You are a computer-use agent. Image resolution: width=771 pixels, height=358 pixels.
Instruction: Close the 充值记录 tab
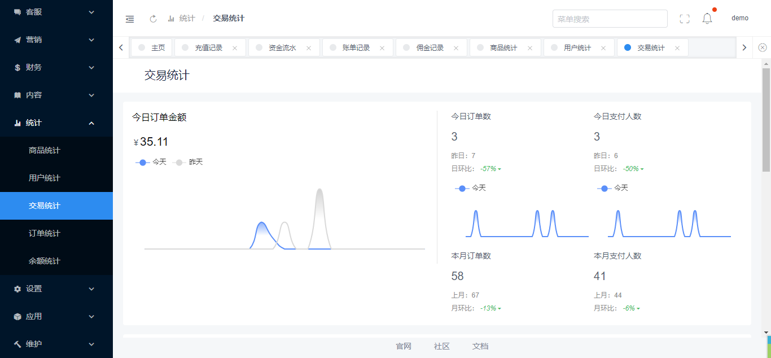pyautogui.click(x=235, y=49)
